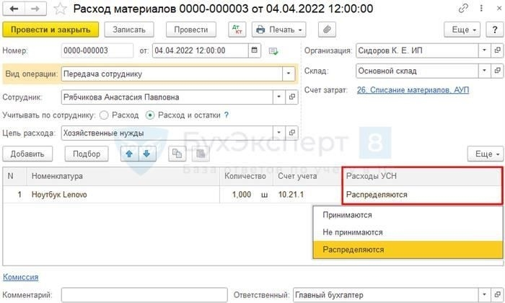Image resolution: width=505 pixels, height=303 pixels.
Task: Open Склад record icon
Action: click(x=498, y=71)
